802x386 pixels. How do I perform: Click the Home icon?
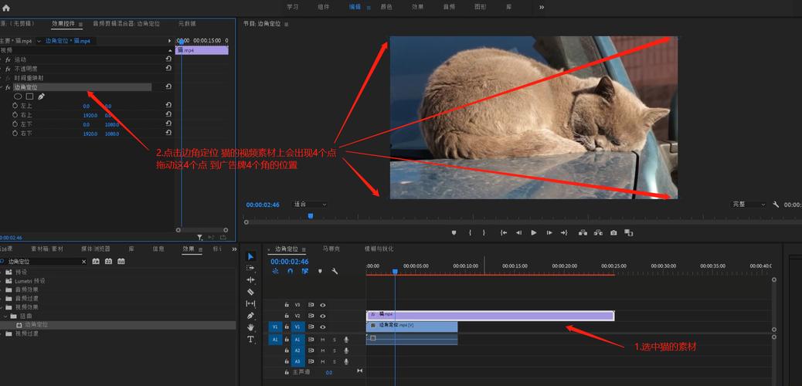[x=6, y=8]
